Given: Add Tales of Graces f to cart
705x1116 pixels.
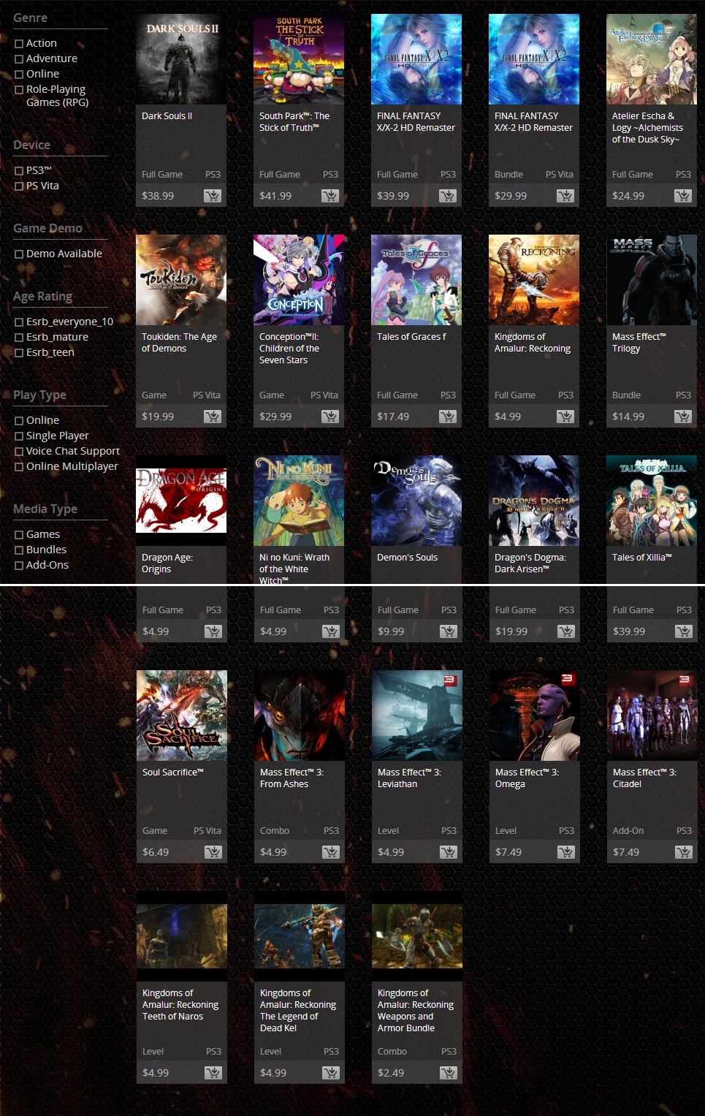Looking at the screenshot, I should pyautogui.click(x=448, y=417).
